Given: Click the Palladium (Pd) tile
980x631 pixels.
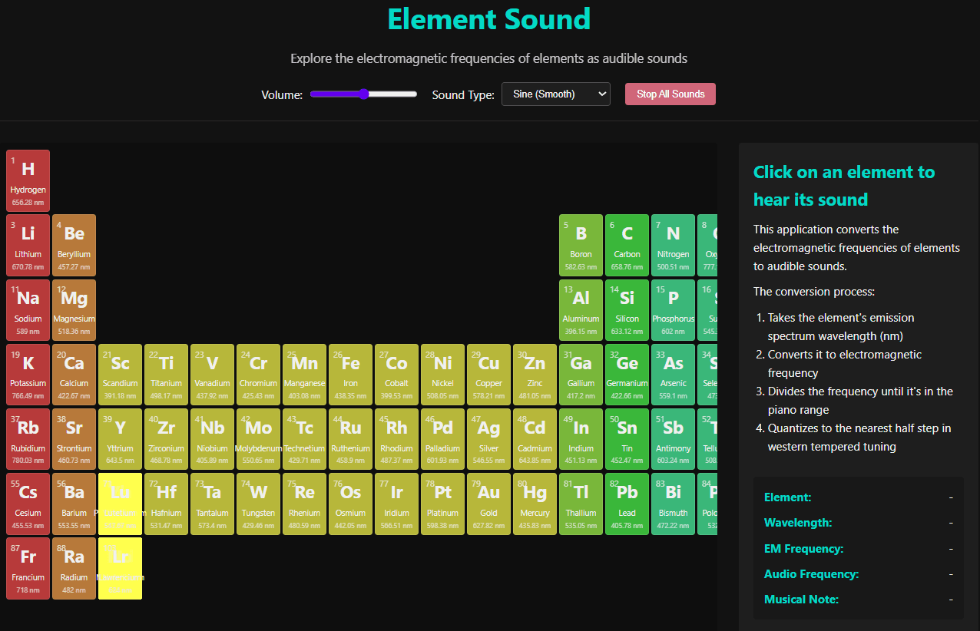Looking at the screenshot, I should coord(442,439).
